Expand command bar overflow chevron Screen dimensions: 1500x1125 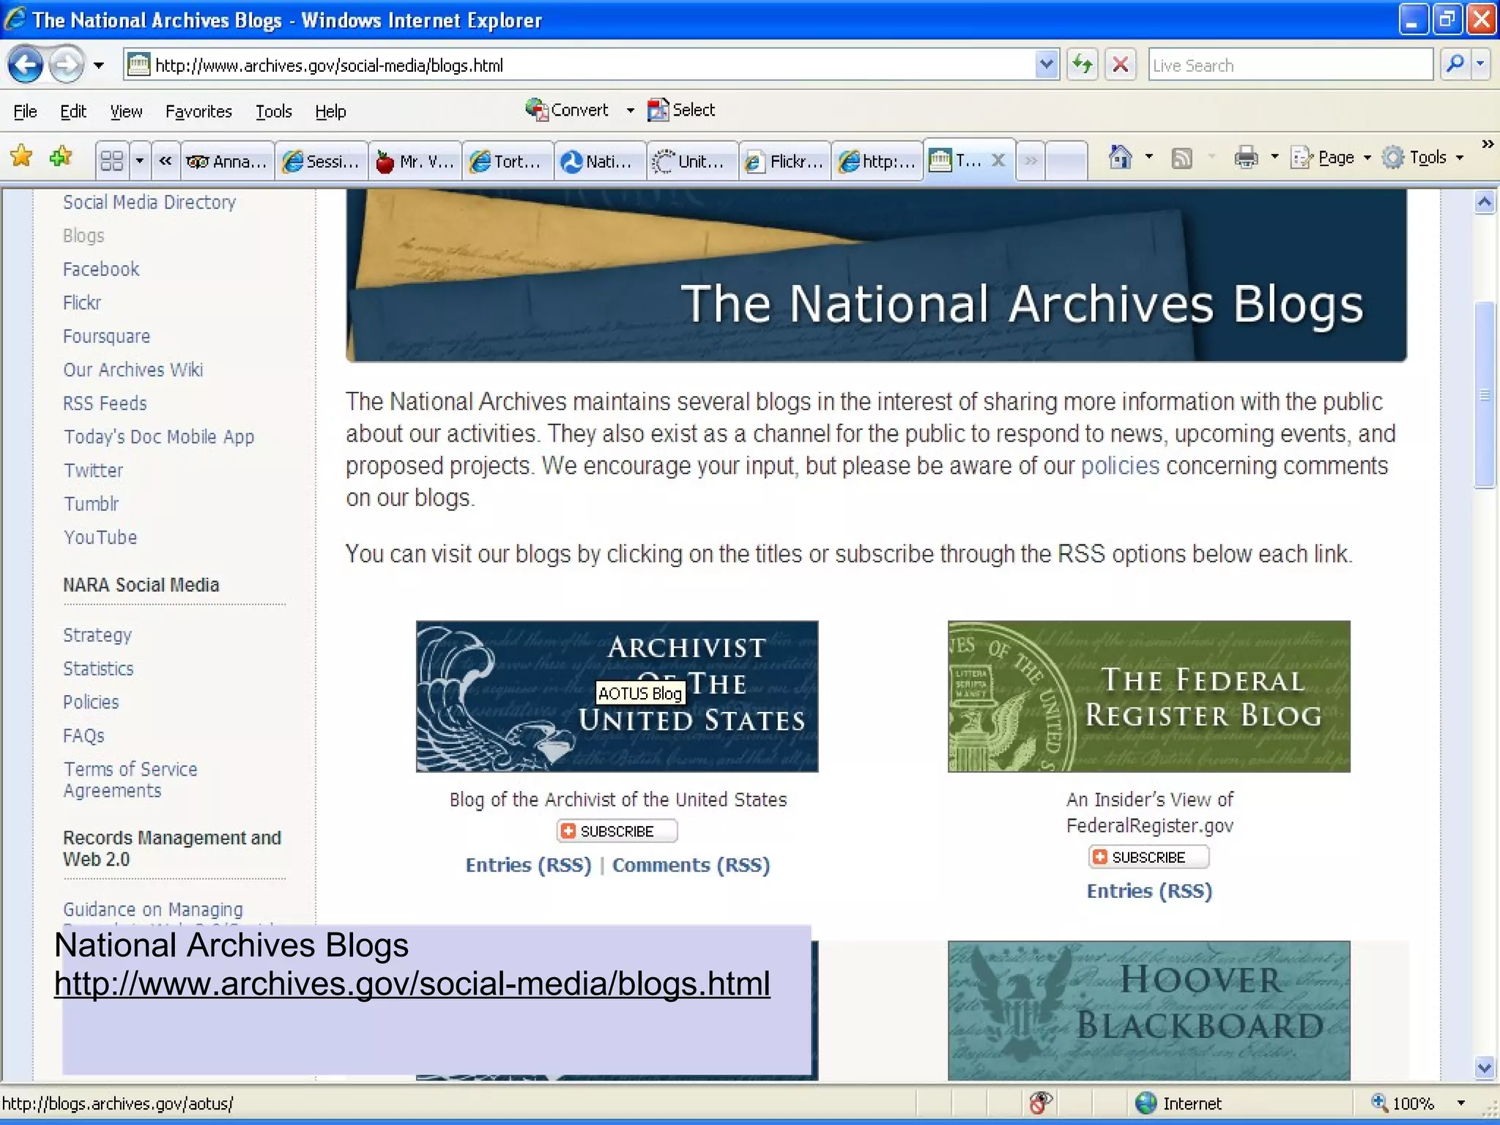pos(1488,144)
